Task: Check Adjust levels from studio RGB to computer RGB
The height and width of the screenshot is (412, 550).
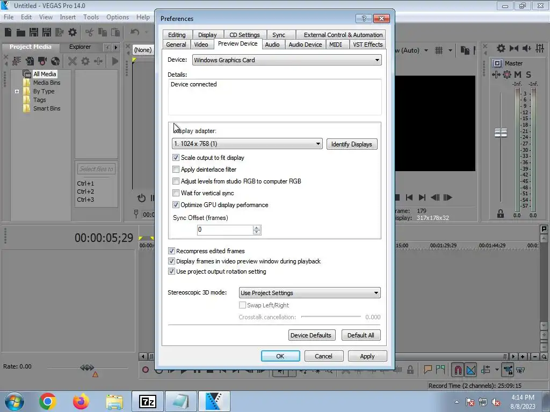Action: pyautogui.click(x=176, y=181)
